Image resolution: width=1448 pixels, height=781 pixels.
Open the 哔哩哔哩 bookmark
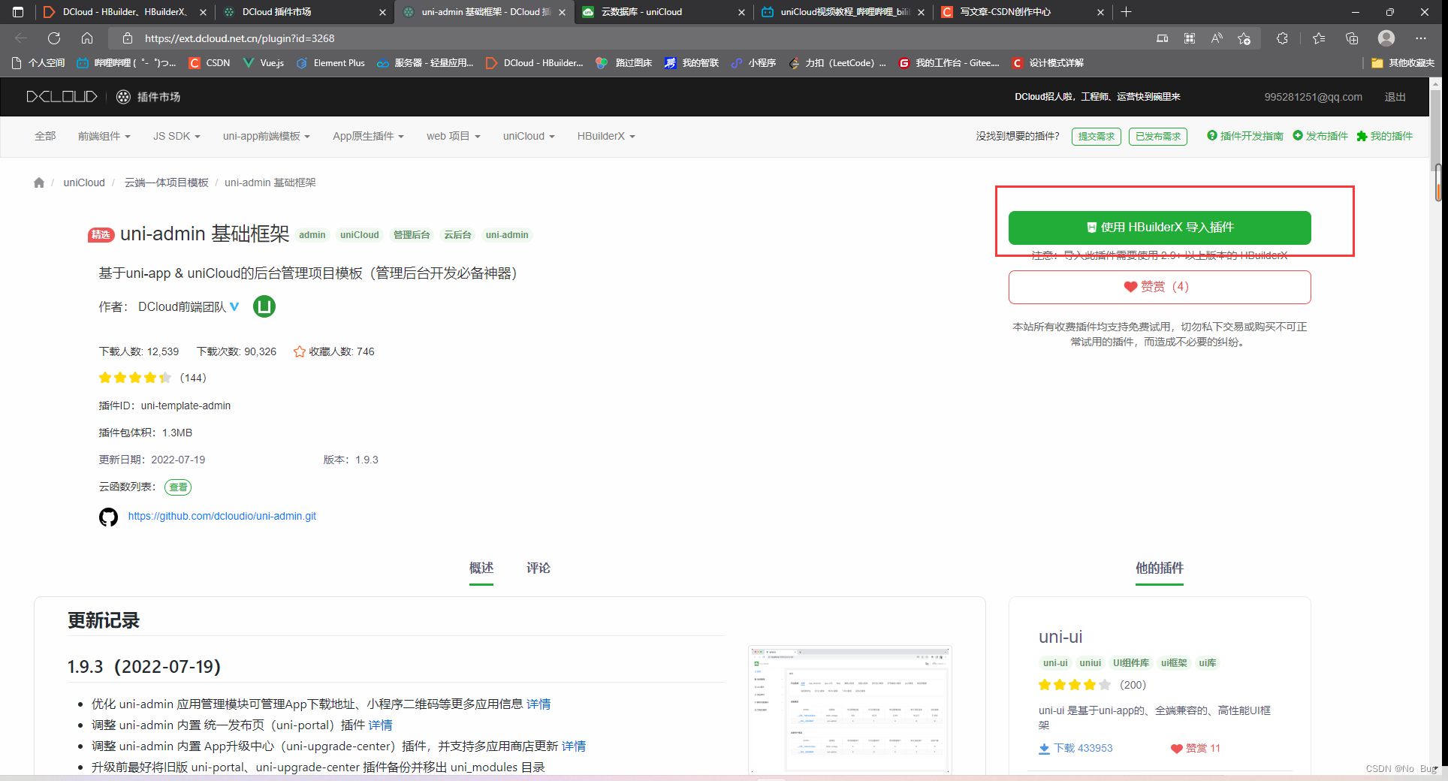[x=126, y=63]
